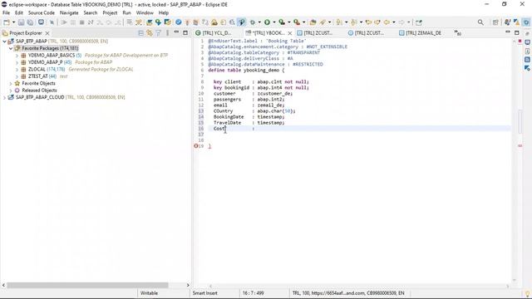Maximize the Project Explorer panel
Image resolution: width=532 pixels, height=299 pixels.
(185, 33)
